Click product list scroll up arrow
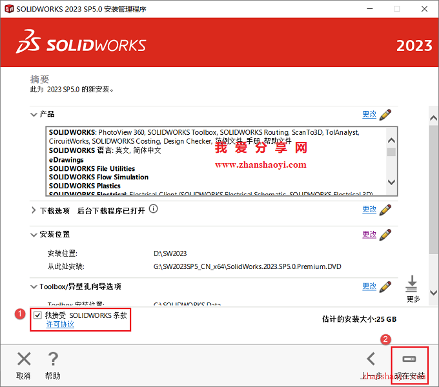Viewport: 439px width, 387px height. tap(391, 141)
